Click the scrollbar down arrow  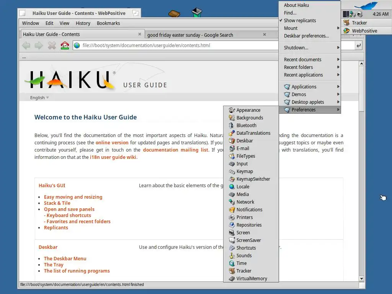click(x=361, y=279)
